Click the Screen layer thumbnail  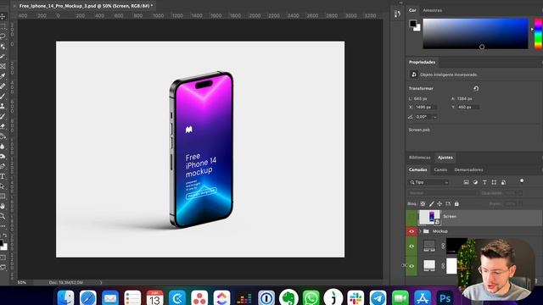429,218
